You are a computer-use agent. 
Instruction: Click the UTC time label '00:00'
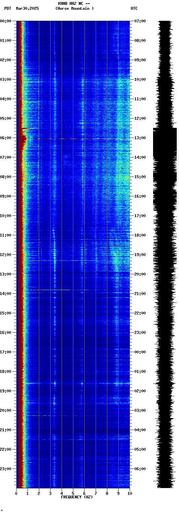[x=140, y=352]
